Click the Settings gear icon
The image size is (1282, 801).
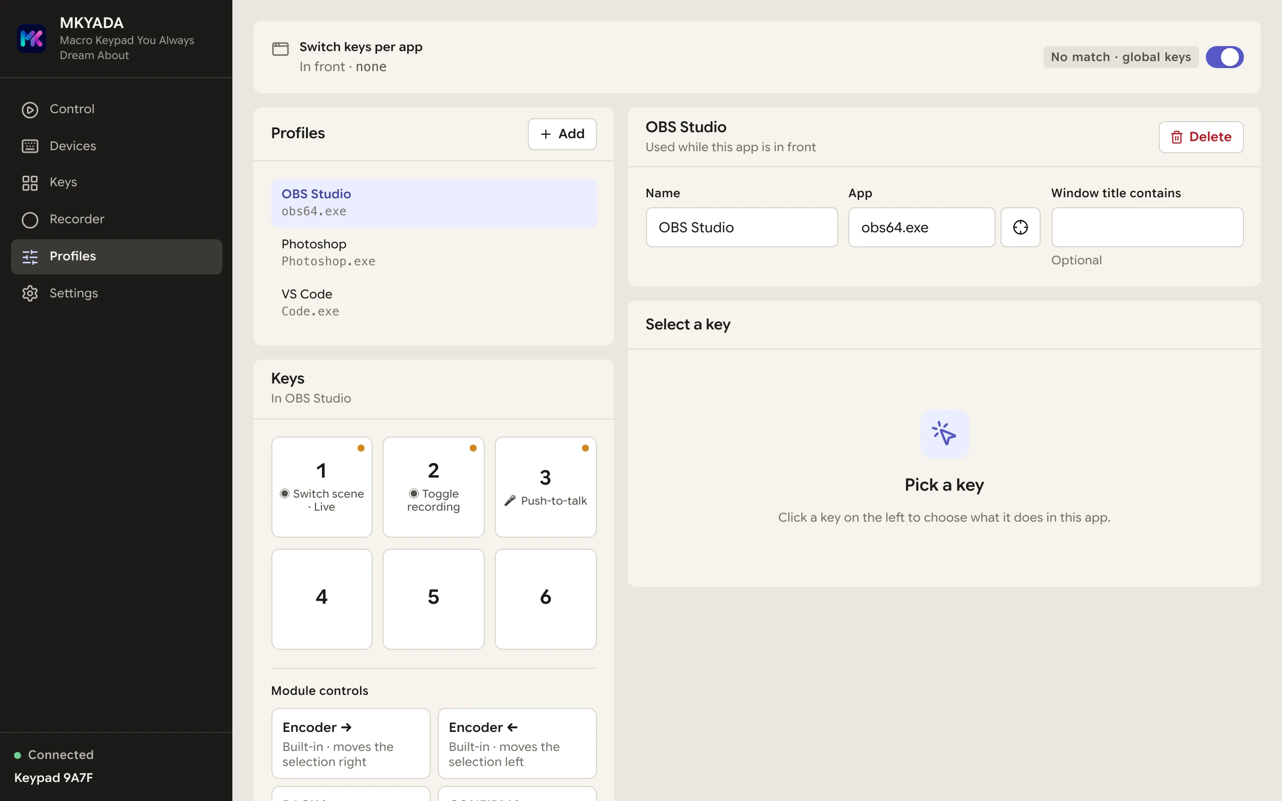pos(30,293)
